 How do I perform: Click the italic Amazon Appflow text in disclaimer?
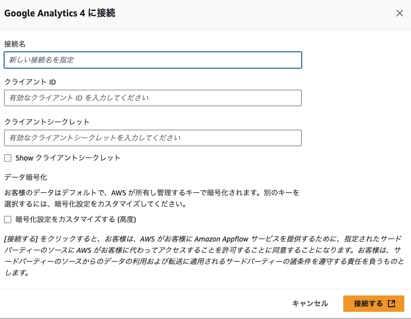click(x=221, y=239)
